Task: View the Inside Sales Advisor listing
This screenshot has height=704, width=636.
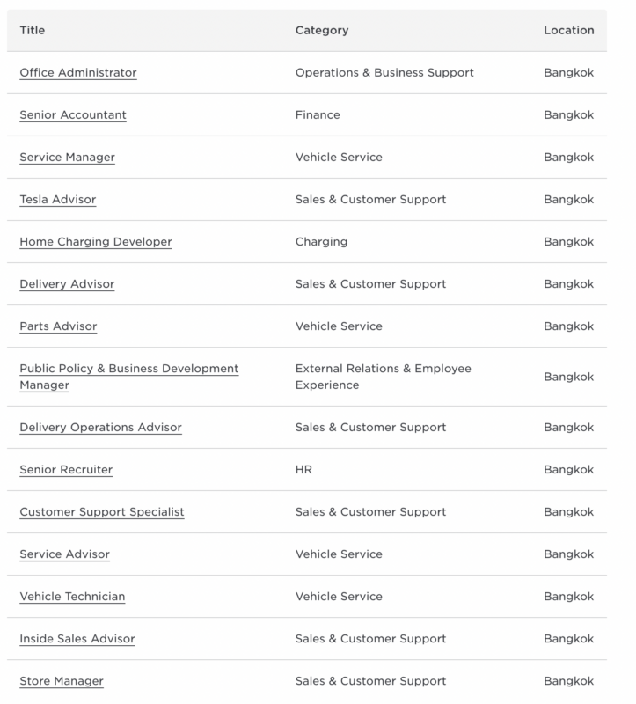Action: [77, 639]
